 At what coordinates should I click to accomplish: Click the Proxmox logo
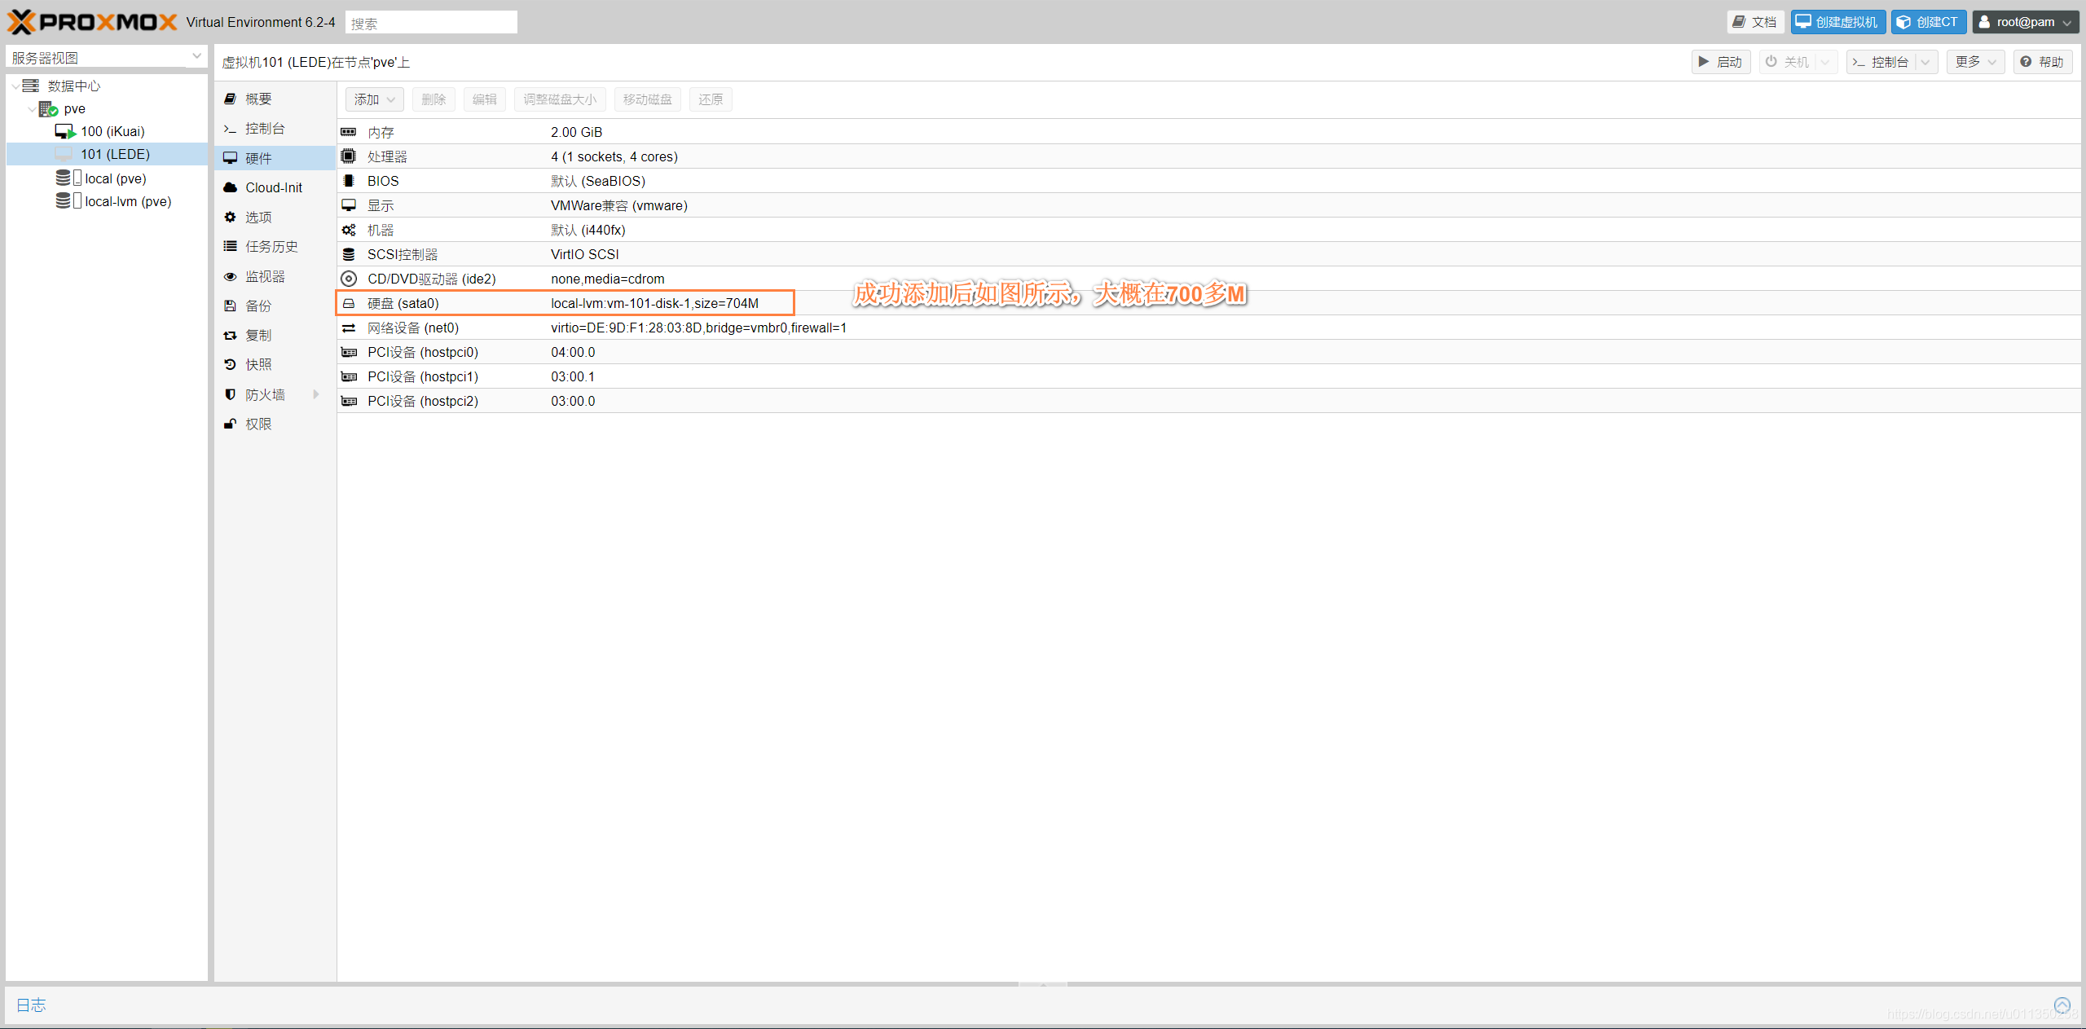[92, 22]
